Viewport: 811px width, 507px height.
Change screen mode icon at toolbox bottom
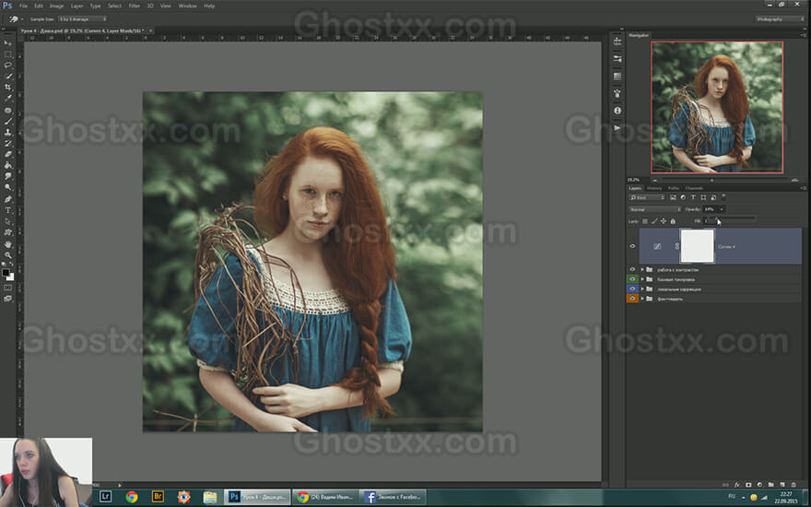[7, 299]
